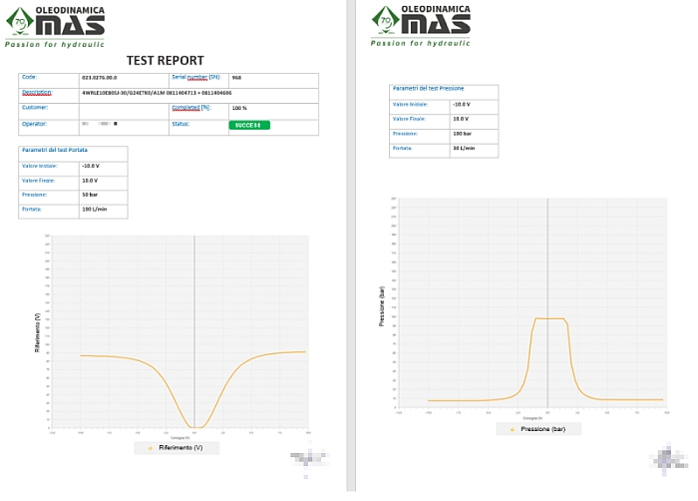Viewport: 698px width, 501px height.
Task: Click the Pressione (bar) legend label
Action: tap(543, 428)
